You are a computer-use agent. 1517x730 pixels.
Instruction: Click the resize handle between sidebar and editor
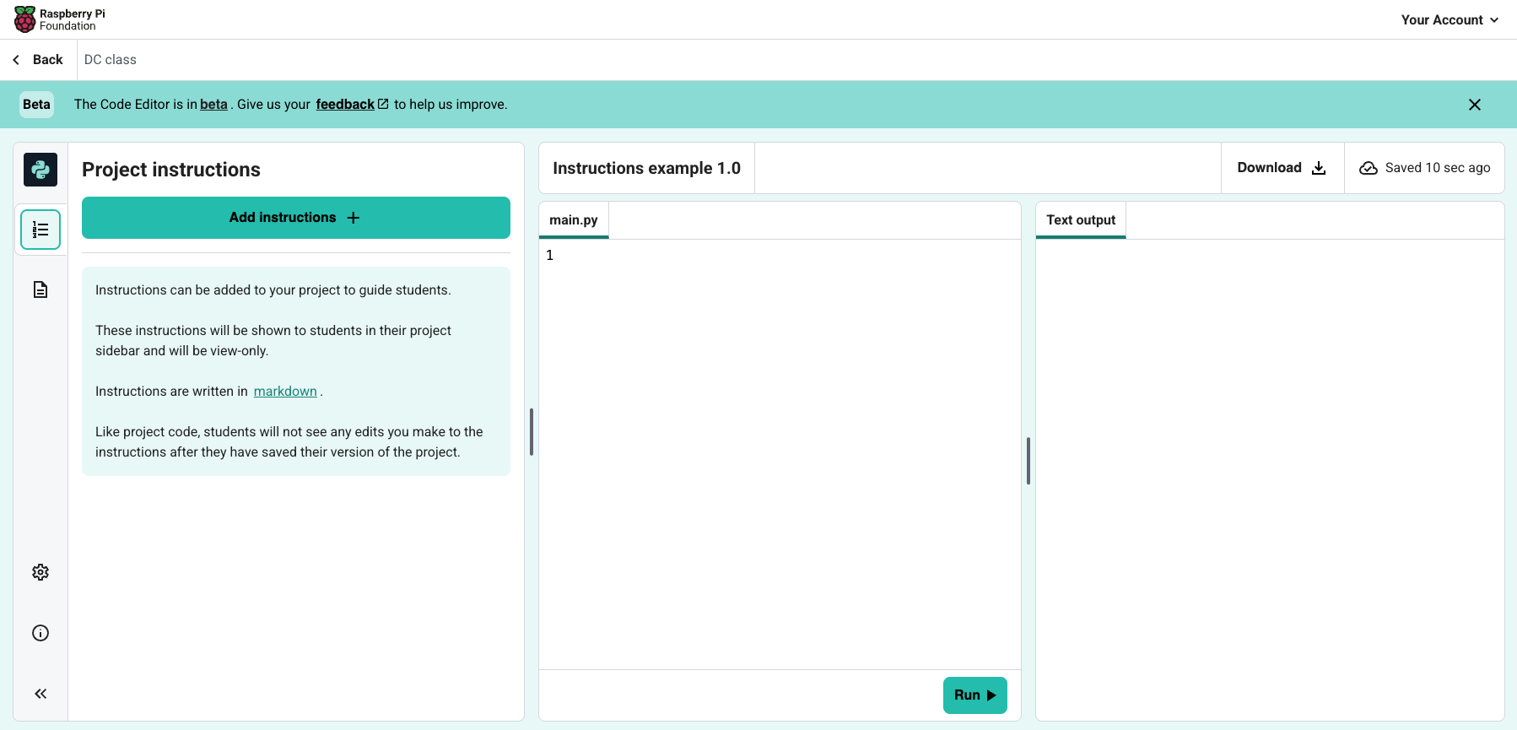[x=531, y=431]
